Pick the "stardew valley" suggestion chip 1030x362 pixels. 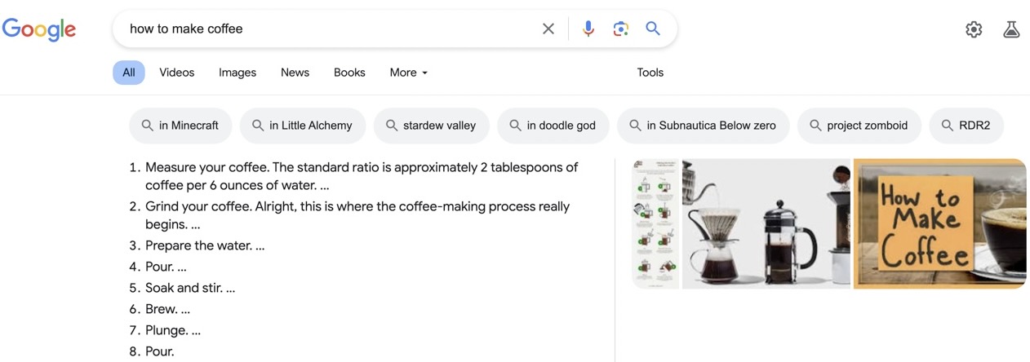point(431,126)
